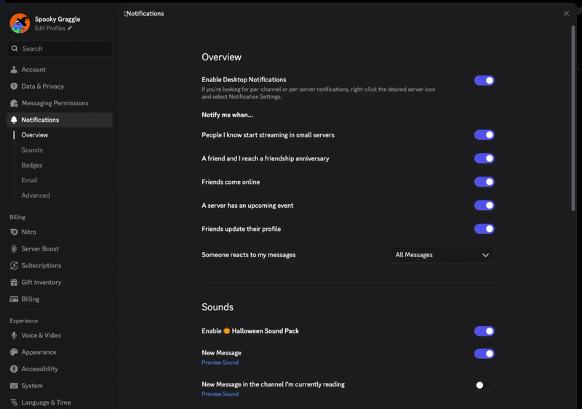The image size is (582, 409).
Task: Click the Sounds section heading in main panel
Action: tap(218, 307)
